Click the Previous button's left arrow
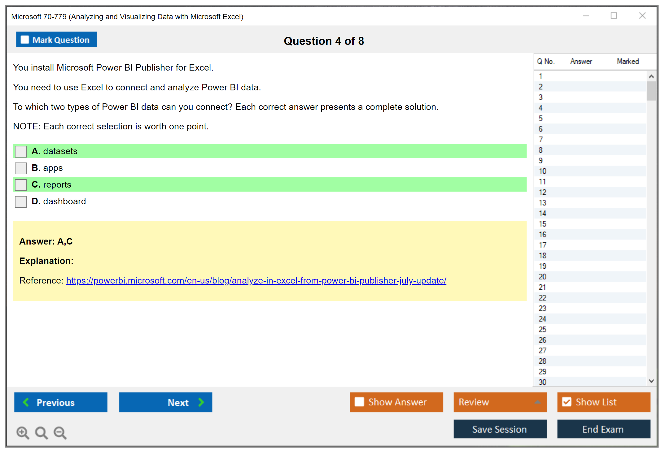666x455 pixels. [26, 402]
